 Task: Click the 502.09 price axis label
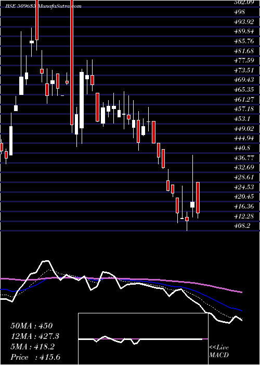(244, 2)
